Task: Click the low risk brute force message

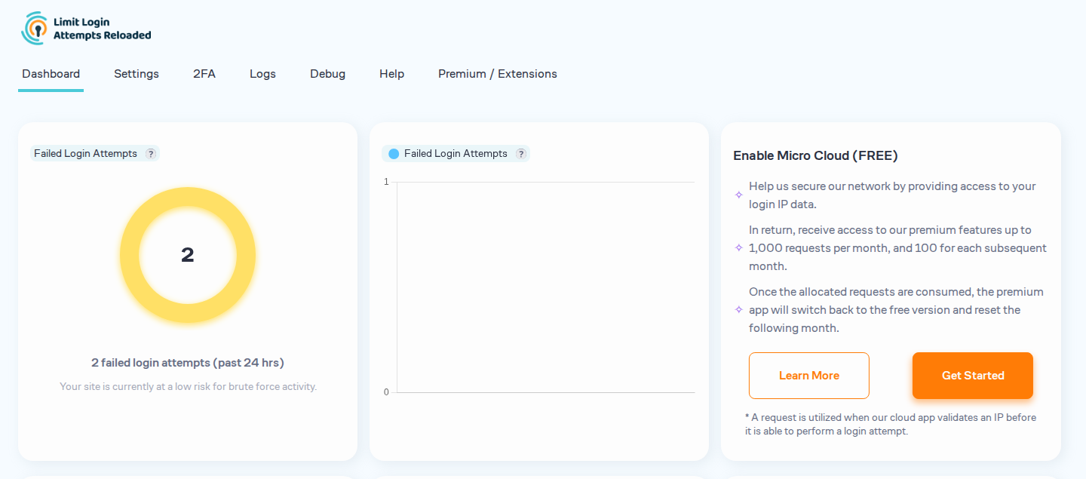Action: click(x=188, y=387)
